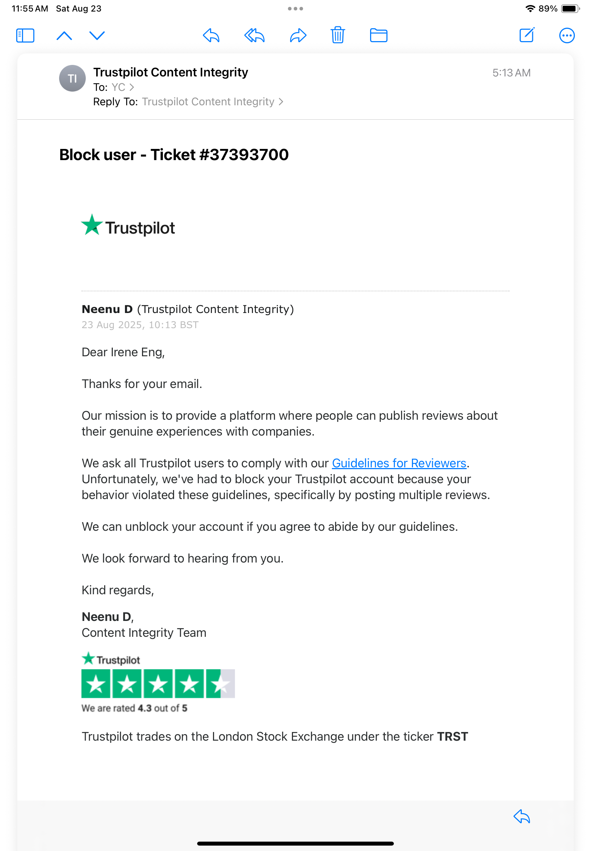Move message to a folder
591x851 pixels.
378,36
